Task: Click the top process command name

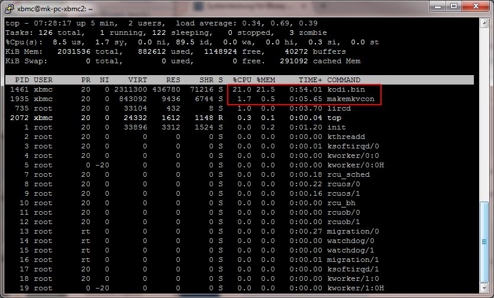Action: [x=334, y=118]
